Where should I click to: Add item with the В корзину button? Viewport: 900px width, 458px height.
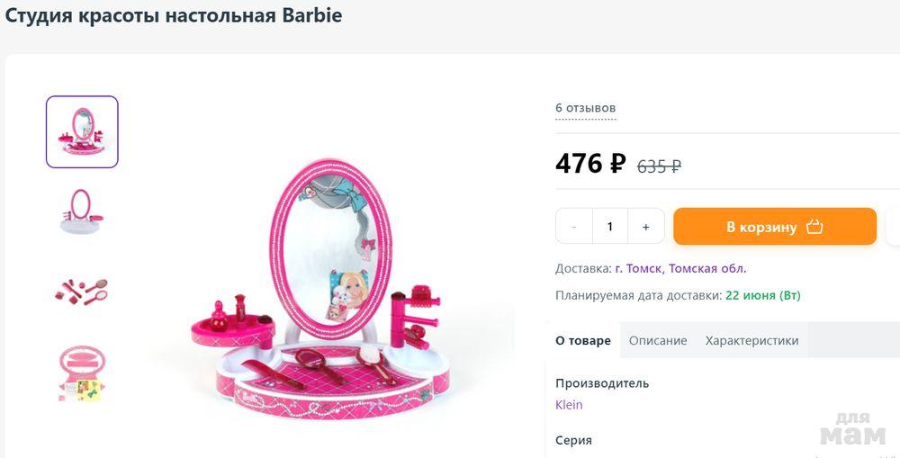[x=774, y=227]
